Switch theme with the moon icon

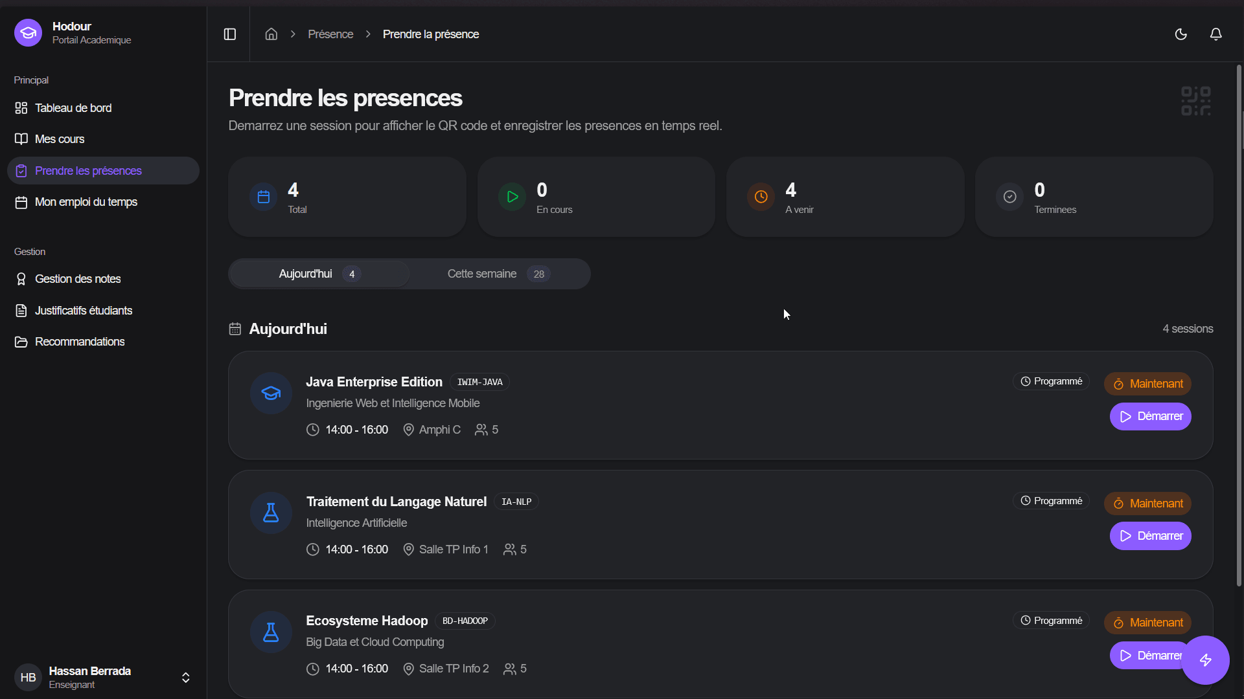(1181, 34)
